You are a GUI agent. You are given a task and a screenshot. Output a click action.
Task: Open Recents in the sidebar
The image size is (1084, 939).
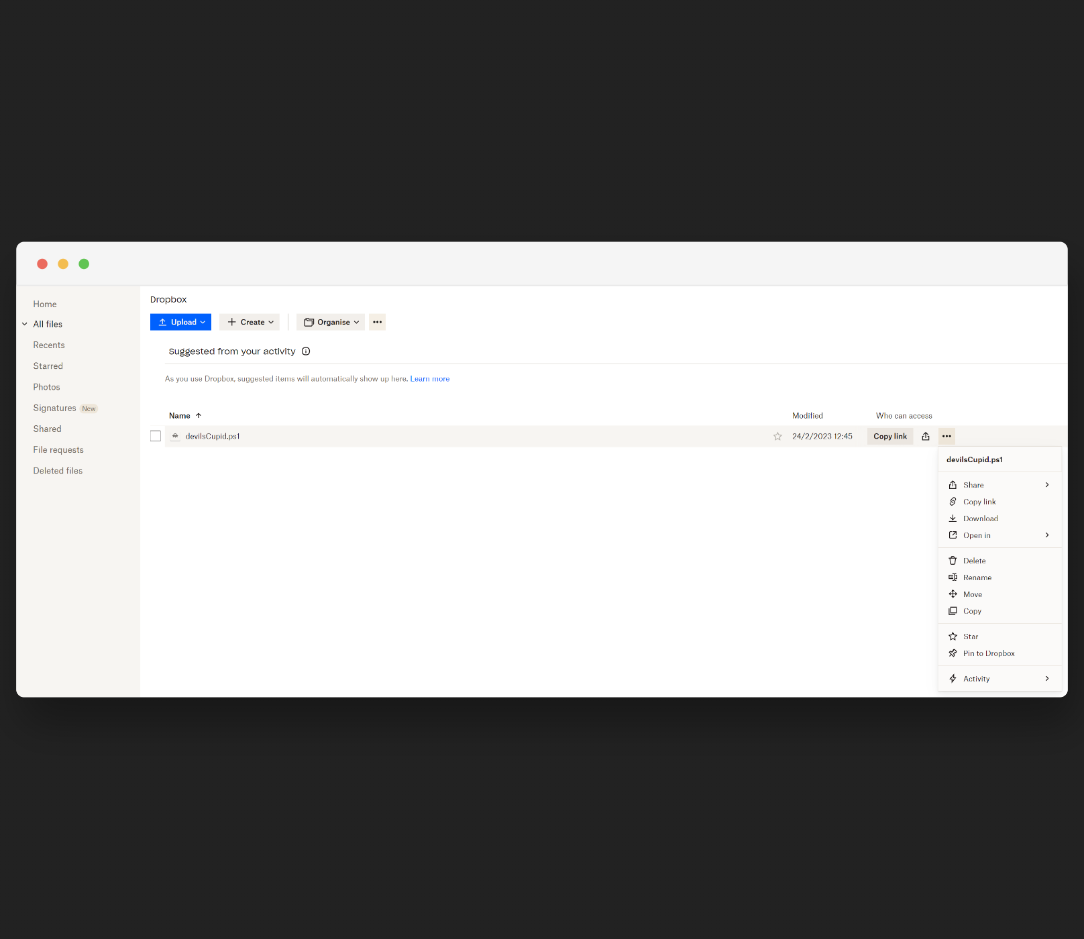[49, 345]
